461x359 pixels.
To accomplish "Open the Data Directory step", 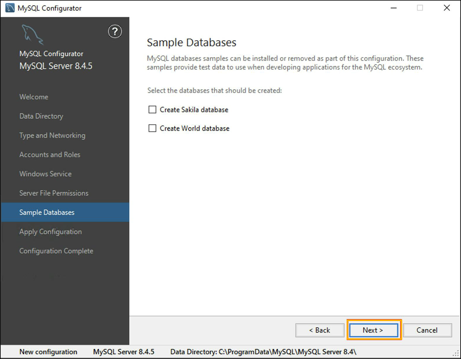I will 41,116.
